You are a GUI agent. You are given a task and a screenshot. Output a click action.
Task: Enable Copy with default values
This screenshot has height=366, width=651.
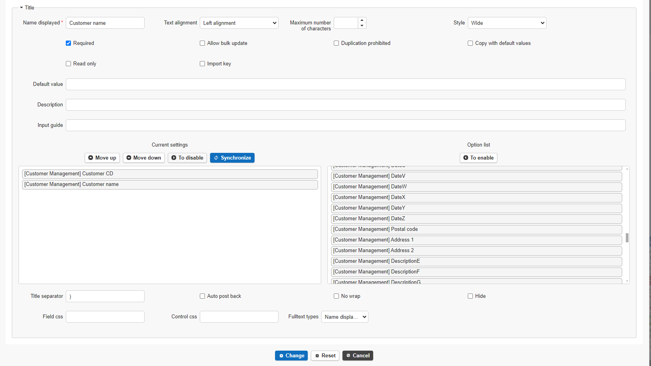[x=470, y=43]
